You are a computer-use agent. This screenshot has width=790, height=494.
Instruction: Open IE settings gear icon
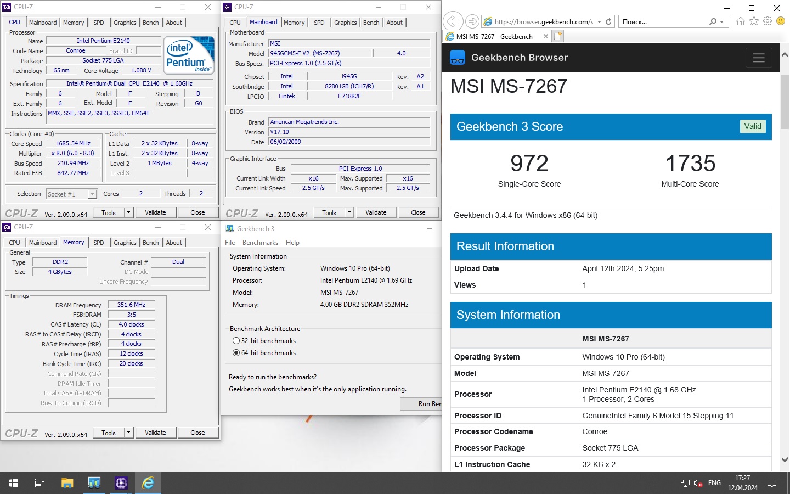(x=767, y=21)
